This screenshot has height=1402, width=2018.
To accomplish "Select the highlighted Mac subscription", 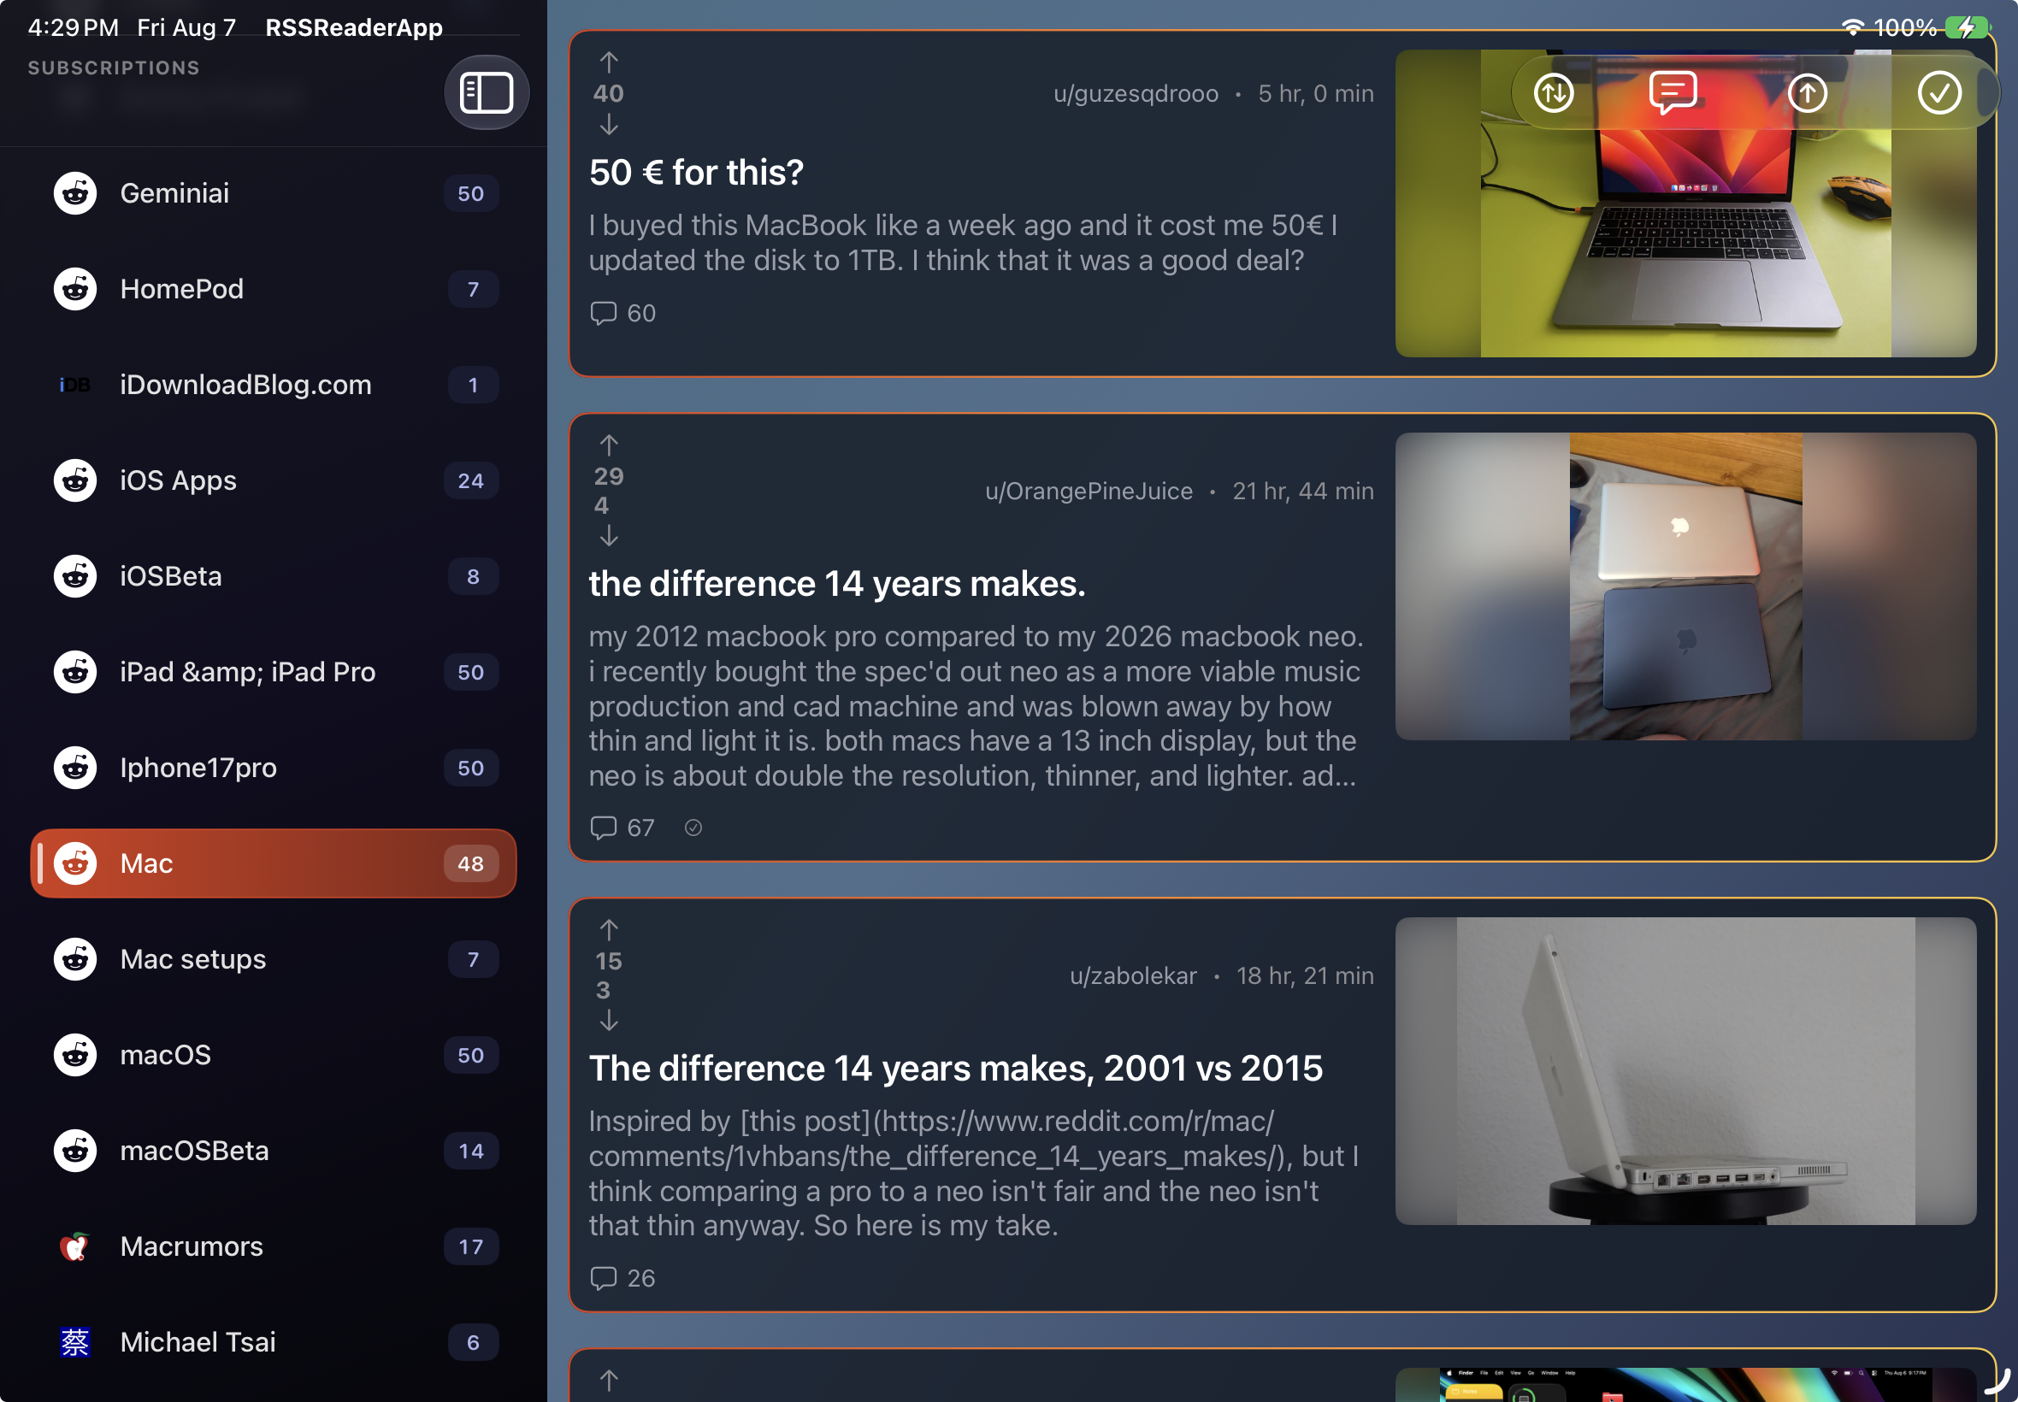I will coord(274,863).
